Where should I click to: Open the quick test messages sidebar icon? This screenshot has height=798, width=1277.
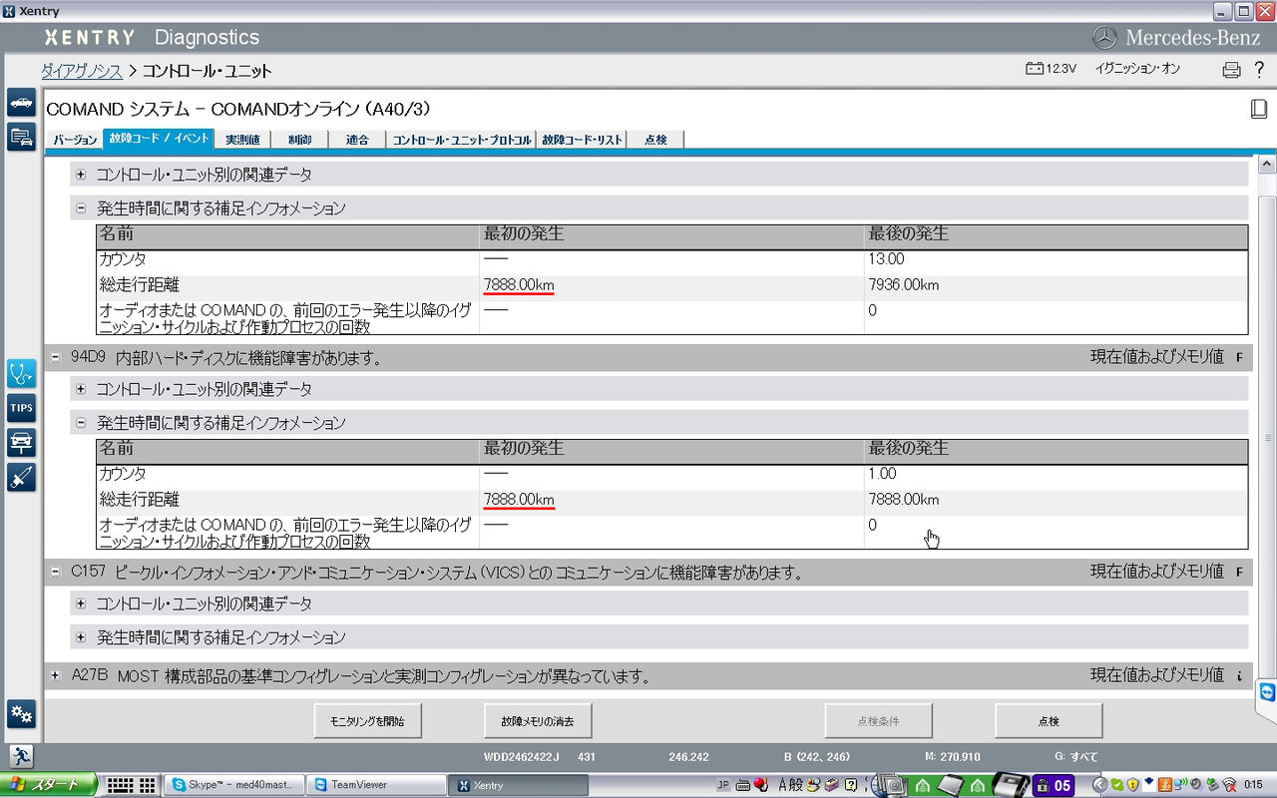(x=21, y=134)
